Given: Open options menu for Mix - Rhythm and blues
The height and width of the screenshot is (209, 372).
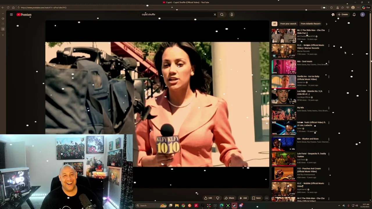Looking at the screenshot, I should [329, 139].
